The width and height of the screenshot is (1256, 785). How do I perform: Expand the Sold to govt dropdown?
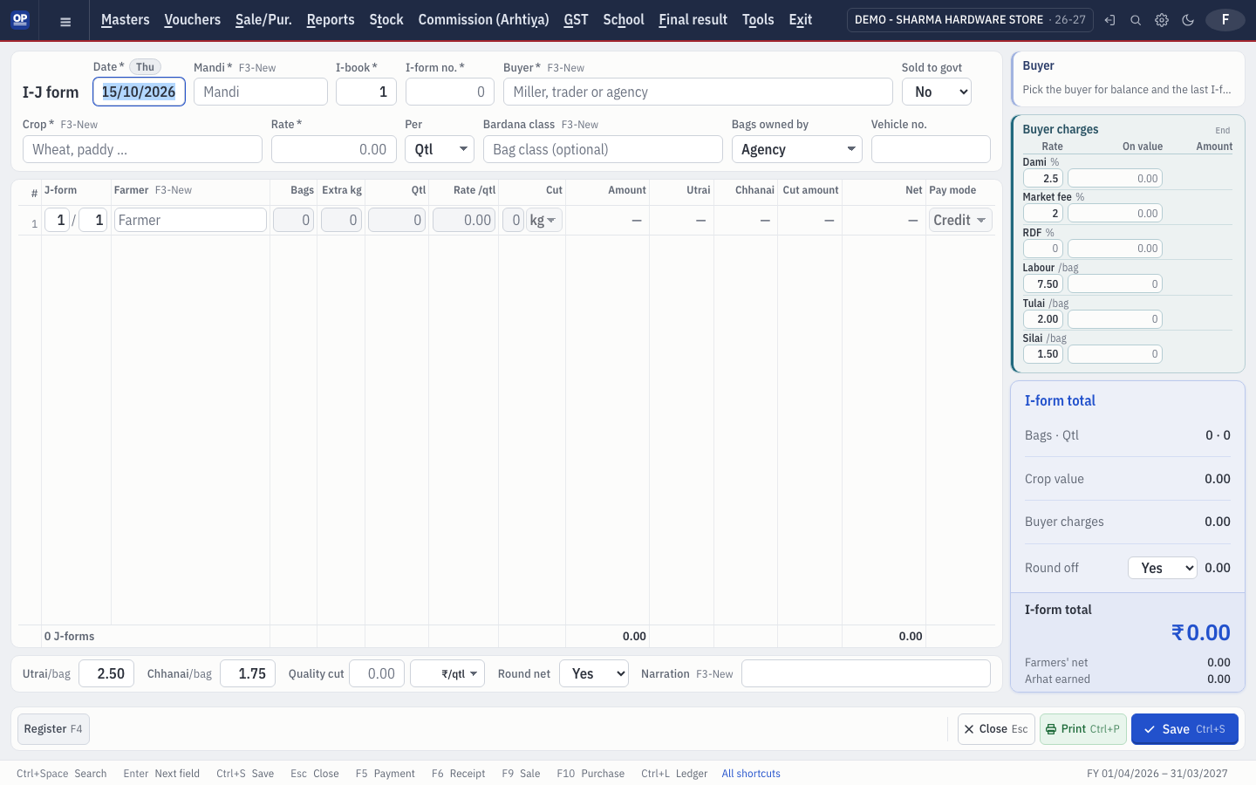pyautogui.click(x=937, y=92)
